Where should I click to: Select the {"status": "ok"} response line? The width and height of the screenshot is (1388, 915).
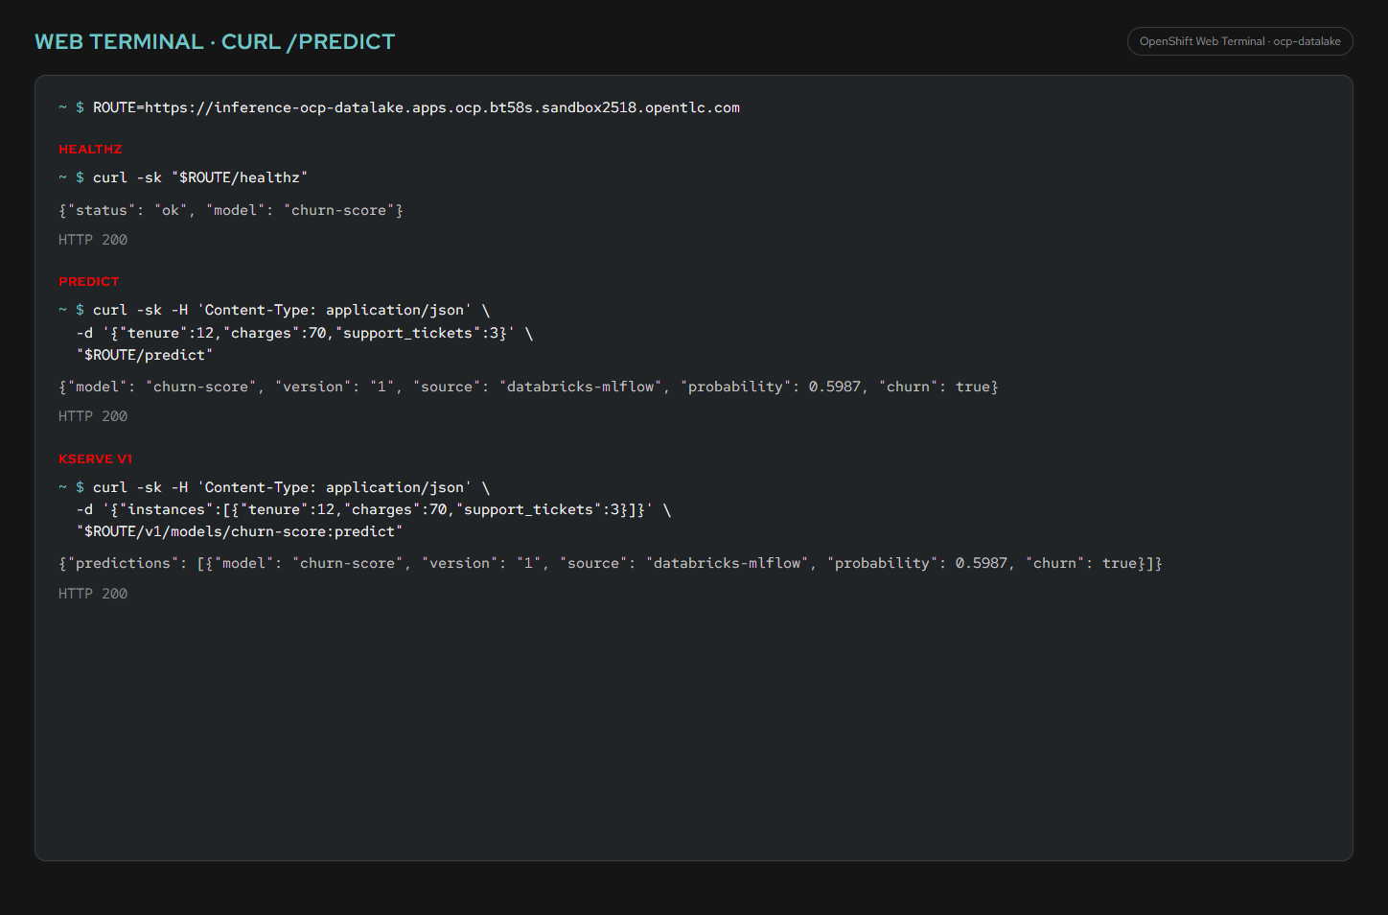pyautogui.click(x=231, y=210)
